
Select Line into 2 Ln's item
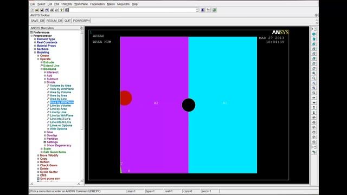point(60,119)
